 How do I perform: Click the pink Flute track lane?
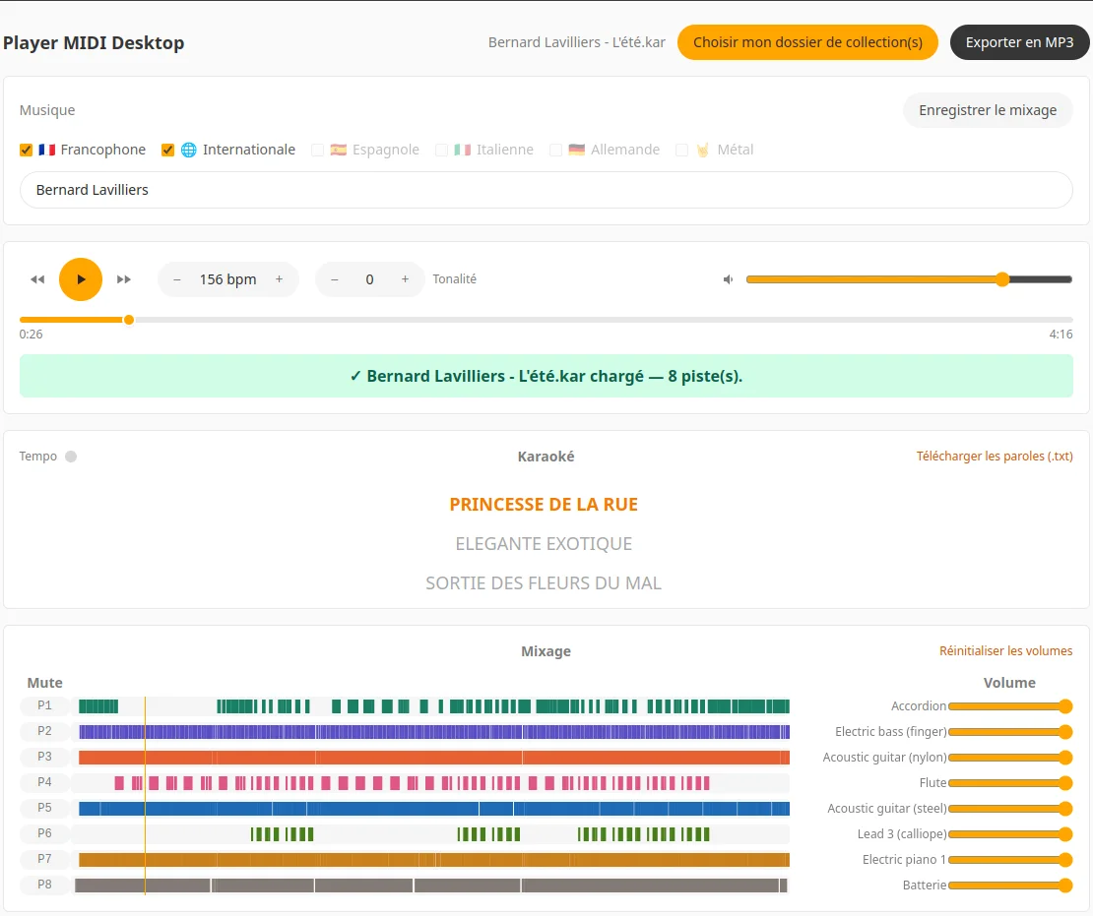(430, 783)
